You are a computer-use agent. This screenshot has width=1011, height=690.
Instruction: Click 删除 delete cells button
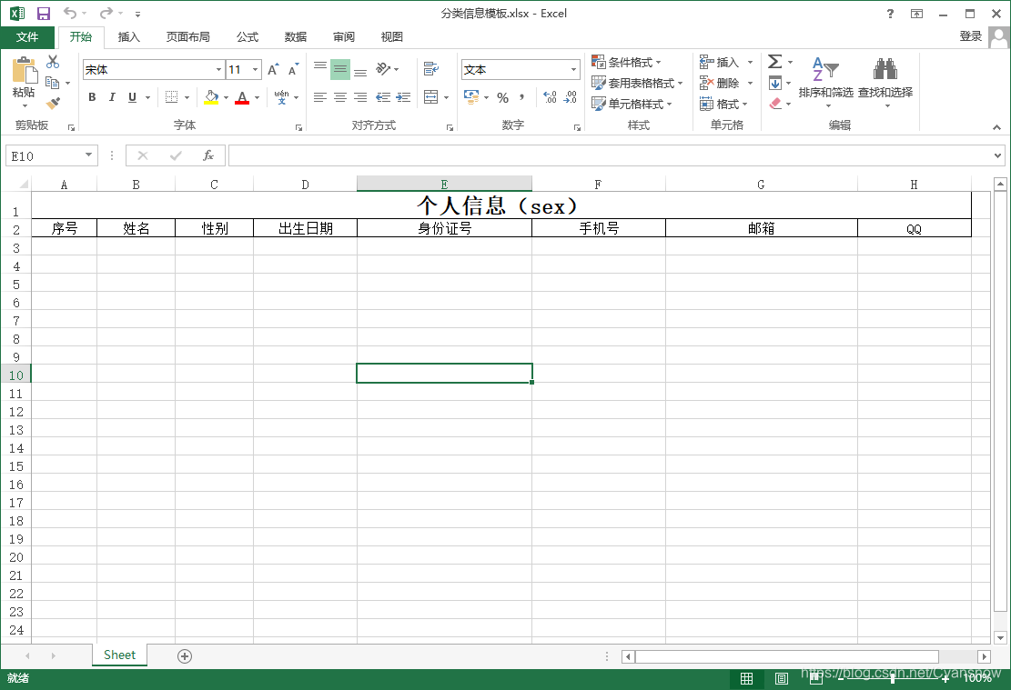719,83
